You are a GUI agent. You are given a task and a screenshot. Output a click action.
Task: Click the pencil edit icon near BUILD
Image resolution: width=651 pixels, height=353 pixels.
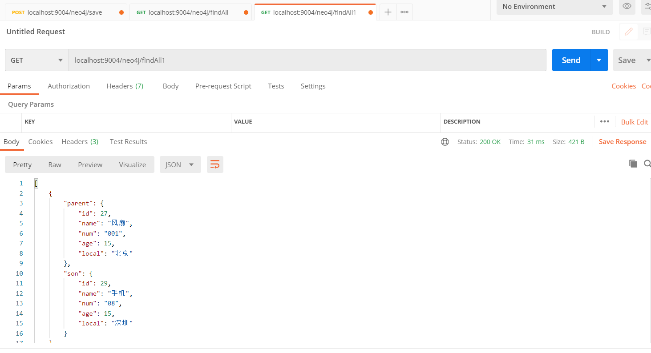629,32
